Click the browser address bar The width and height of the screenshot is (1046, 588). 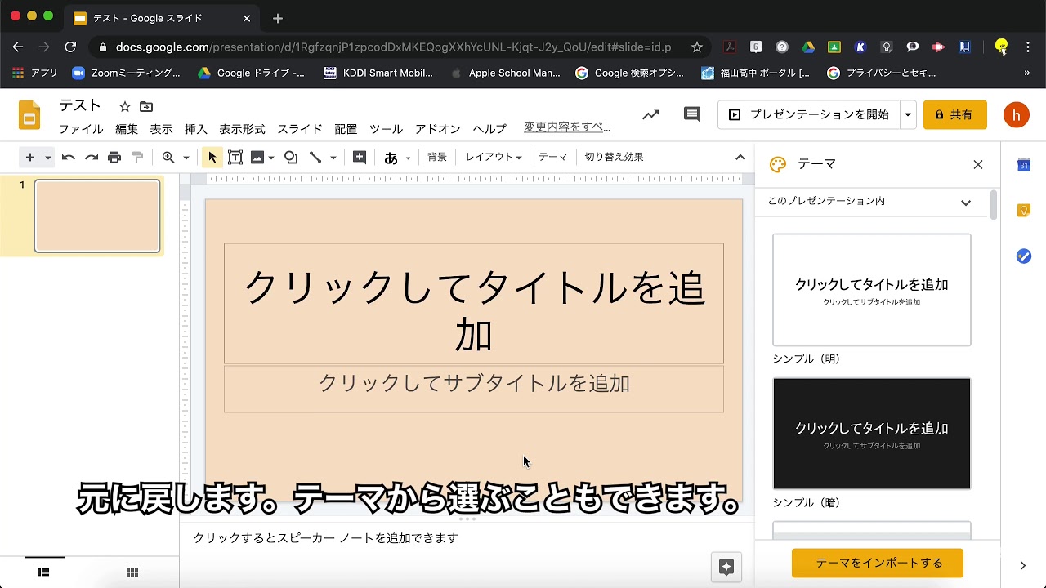point(392,47)
